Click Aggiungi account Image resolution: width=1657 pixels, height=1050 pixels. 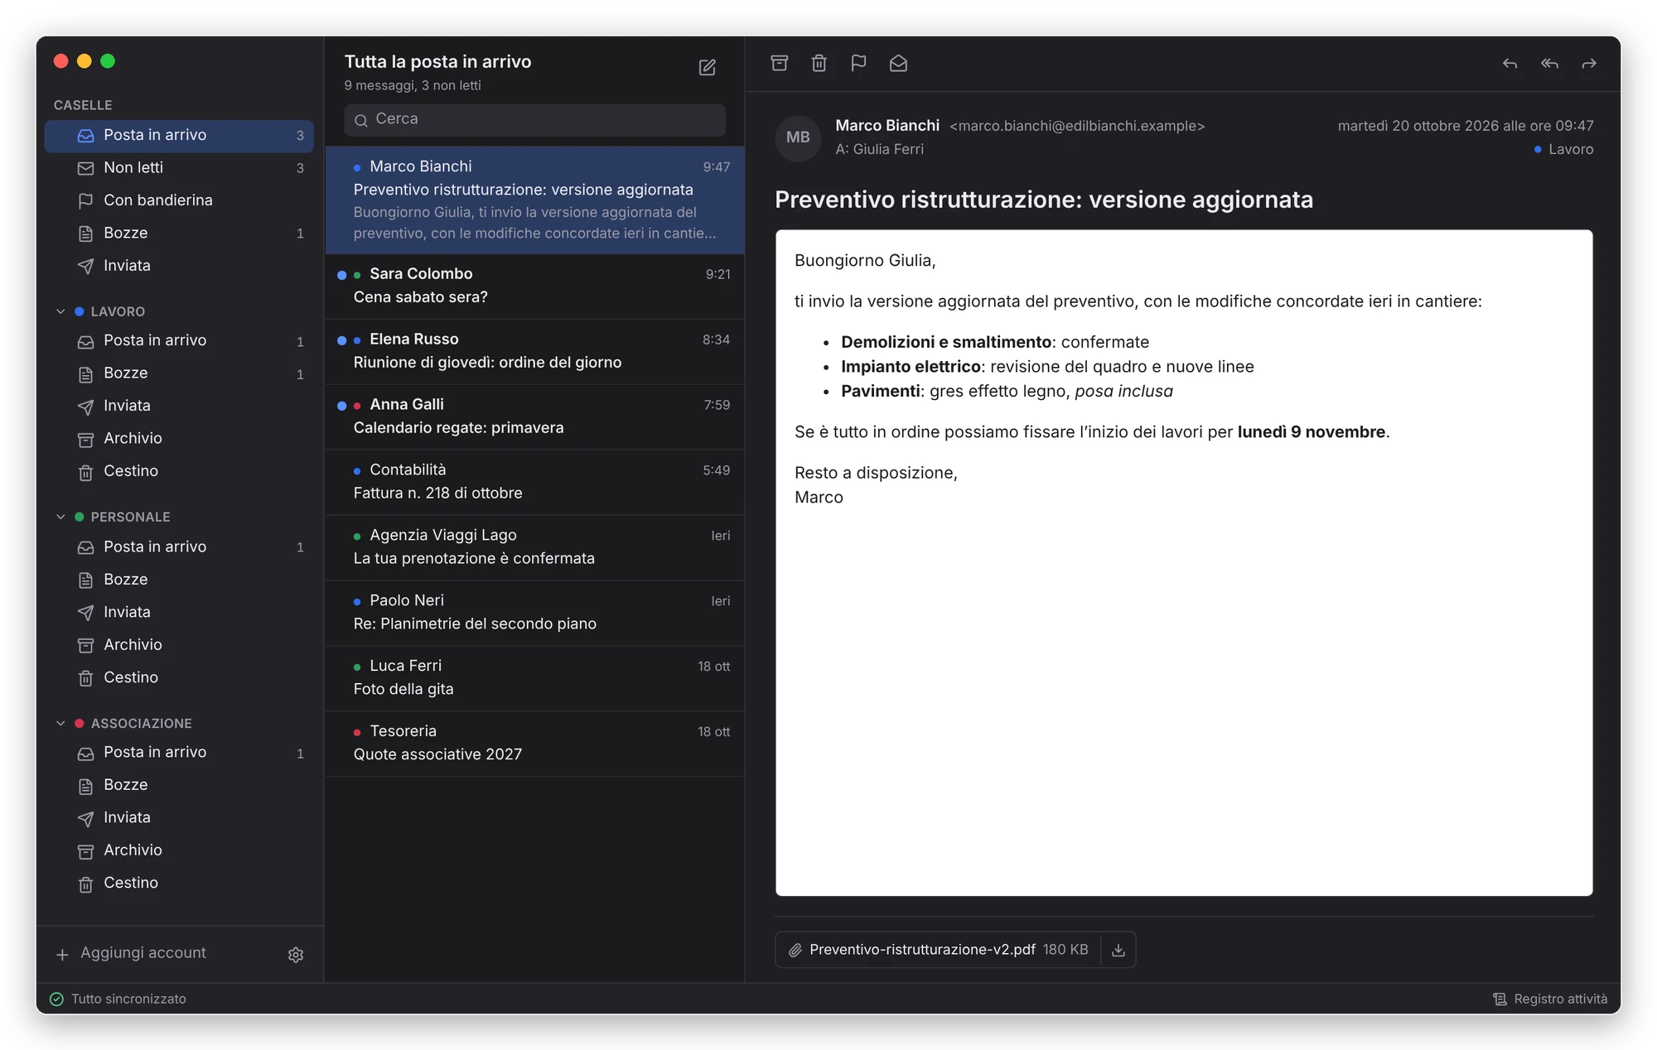click(143, 953)
